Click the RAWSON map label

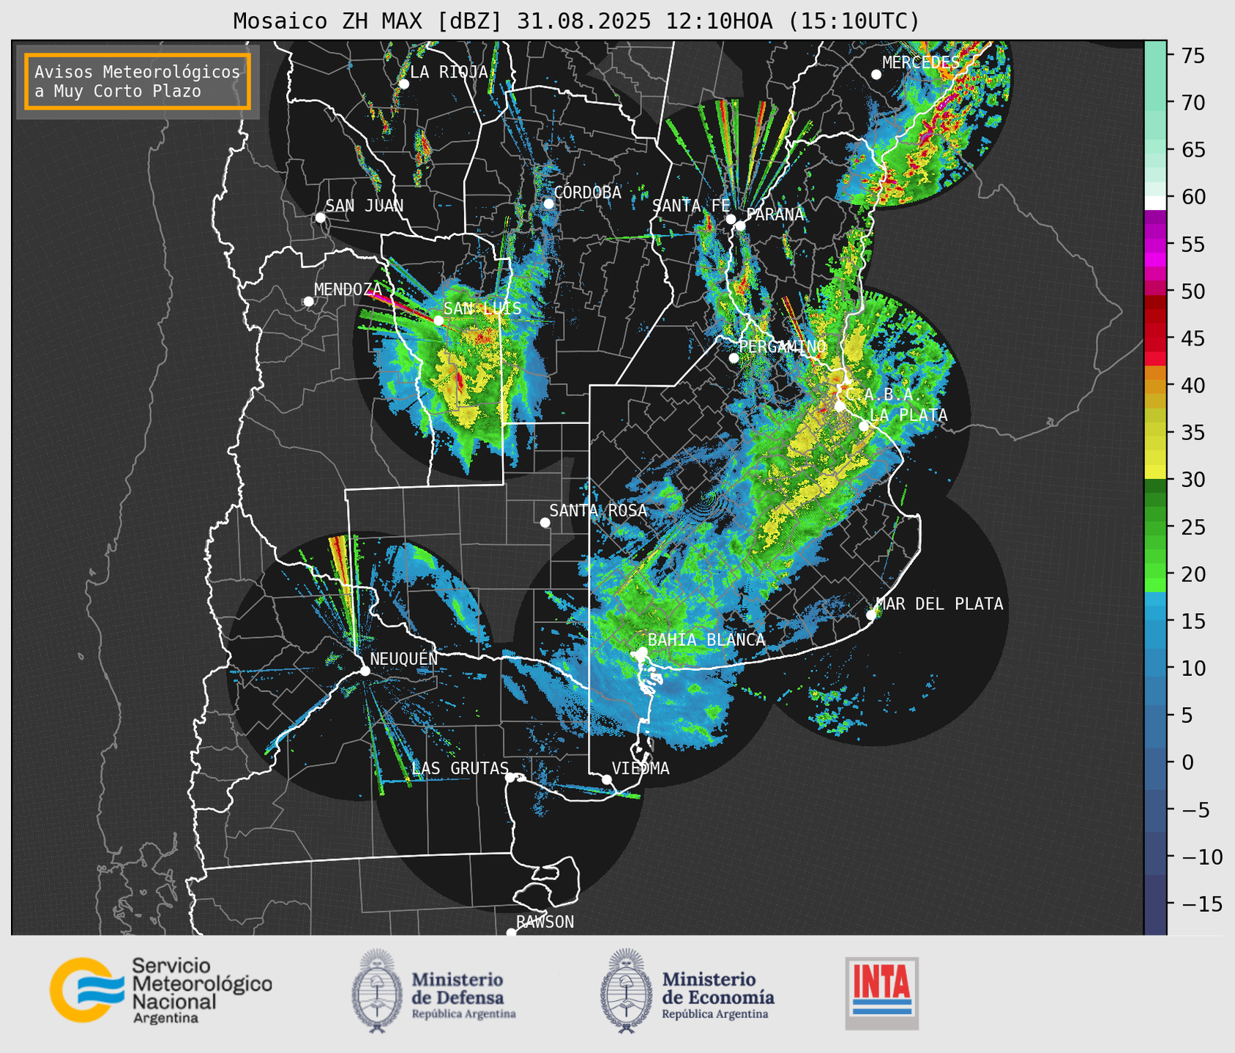click(545, 922)
